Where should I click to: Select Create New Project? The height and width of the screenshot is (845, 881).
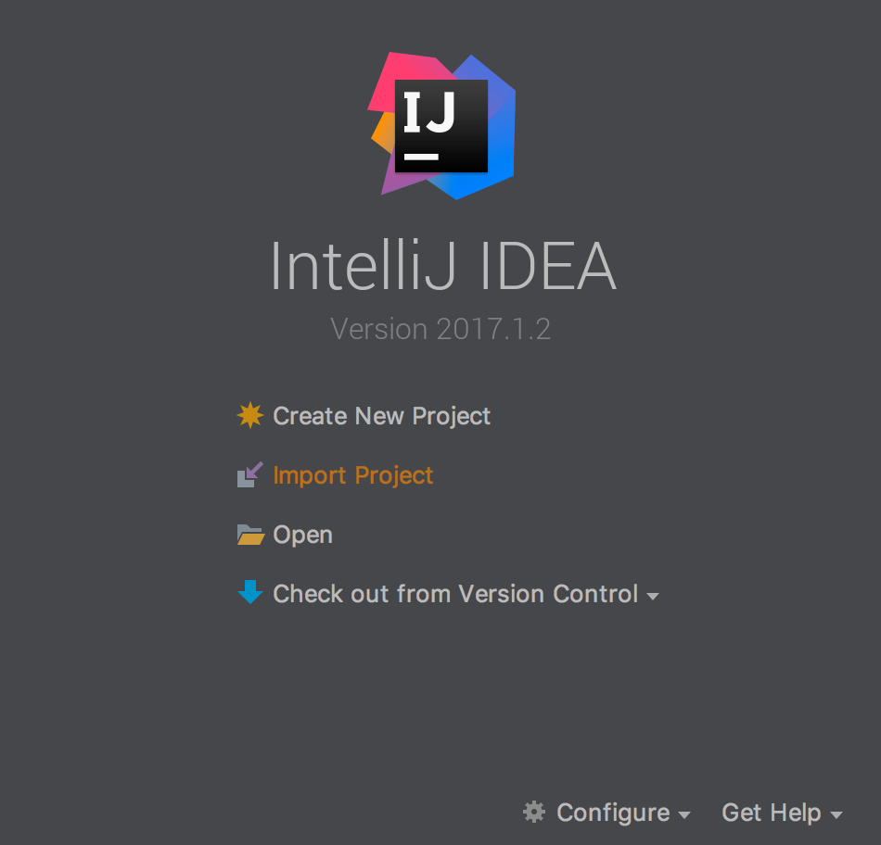(x=380, y=416)
